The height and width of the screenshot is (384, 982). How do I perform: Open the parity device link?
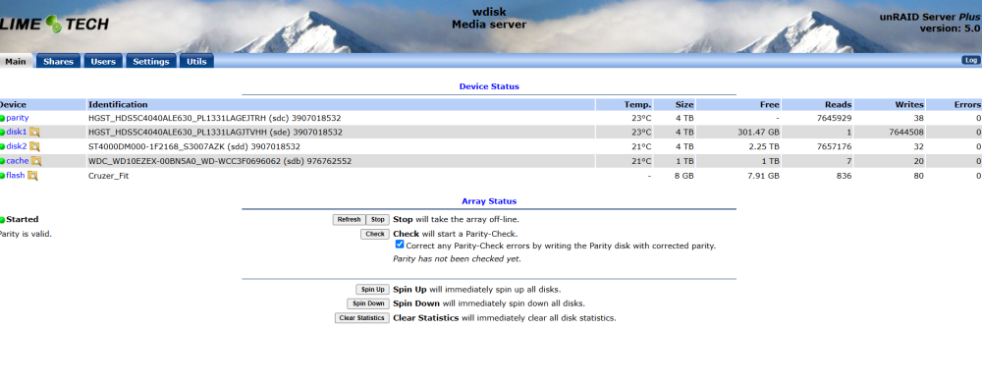click(18, 118)
